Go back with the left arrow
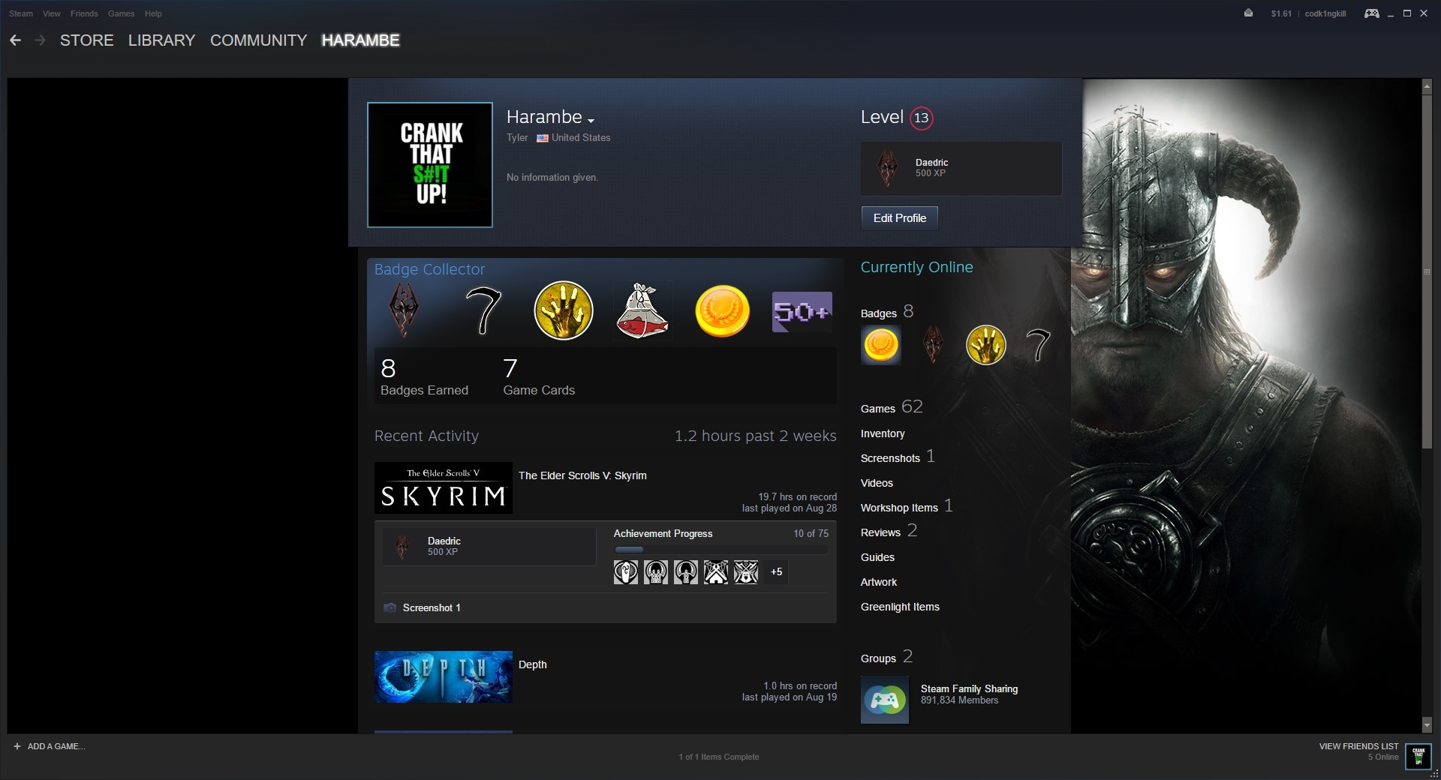 [x=15, y=40]
